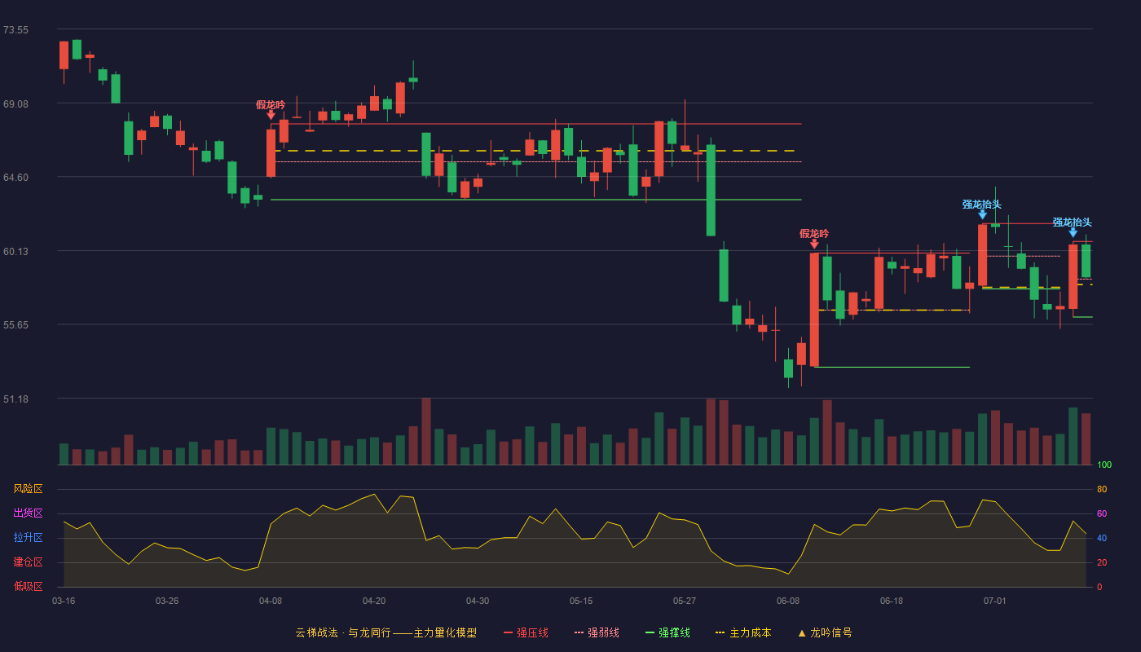This screenshot has width=1141, height=652.
Task: Toggle the 强撑线 legend entry
Action: [x=667, y=632]
